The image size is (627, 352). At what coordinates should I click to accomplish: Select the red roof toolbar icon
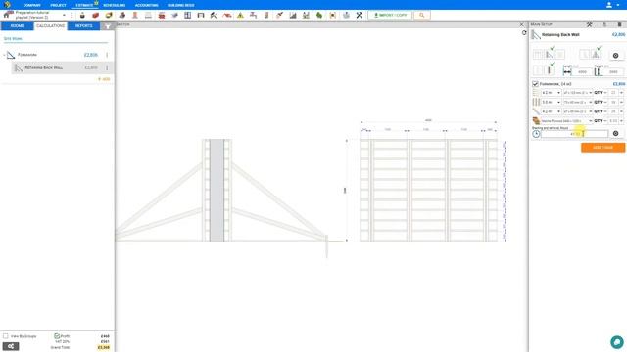click(x=227, y=16)
